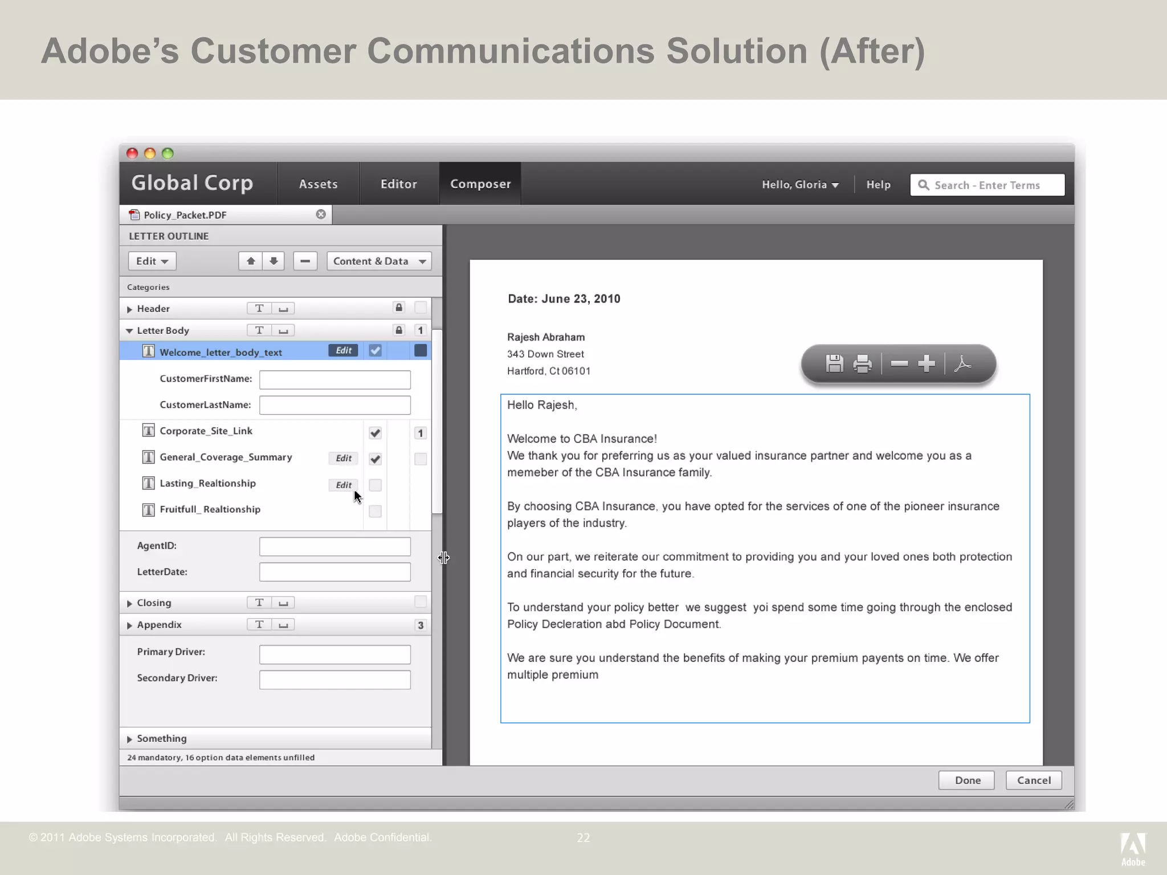Click the save icon in floating toolbar
Screen dimensions: 1167x875
coord(834,363)
